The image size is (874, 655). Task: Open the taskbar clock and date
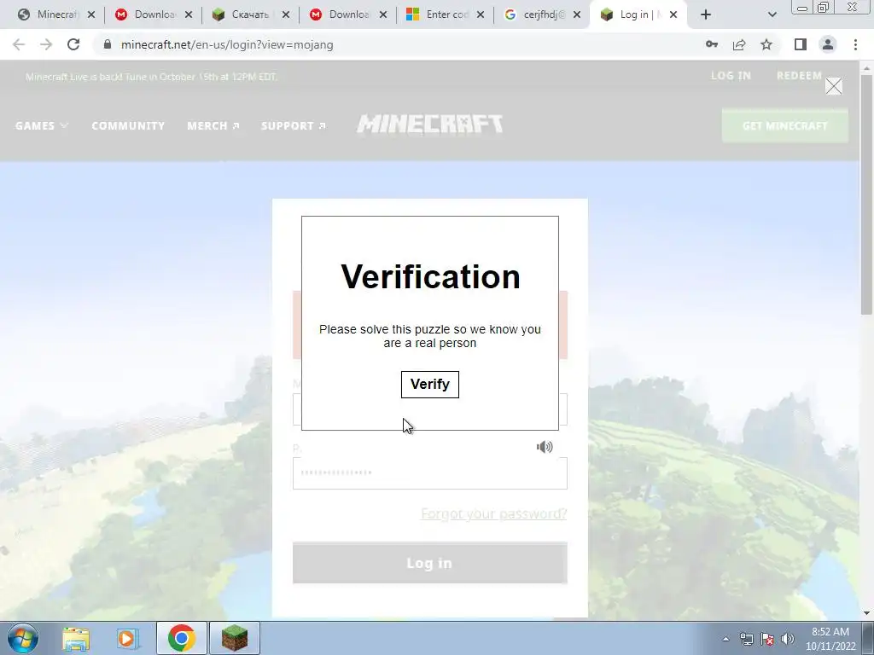point(830,639)
